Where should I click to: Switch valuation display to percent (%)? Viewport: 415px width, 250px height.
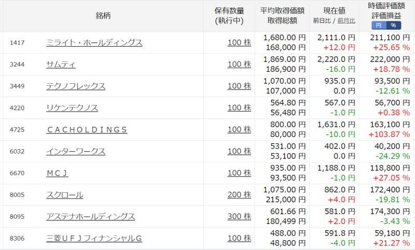pyautogui.click(x=394, y=25)
